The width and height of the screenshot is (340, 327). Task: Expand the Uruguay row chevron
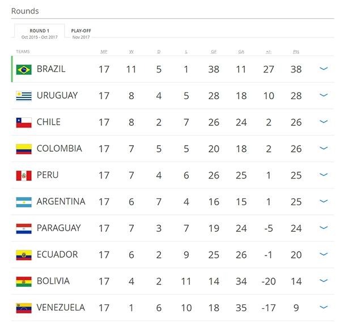324,95
